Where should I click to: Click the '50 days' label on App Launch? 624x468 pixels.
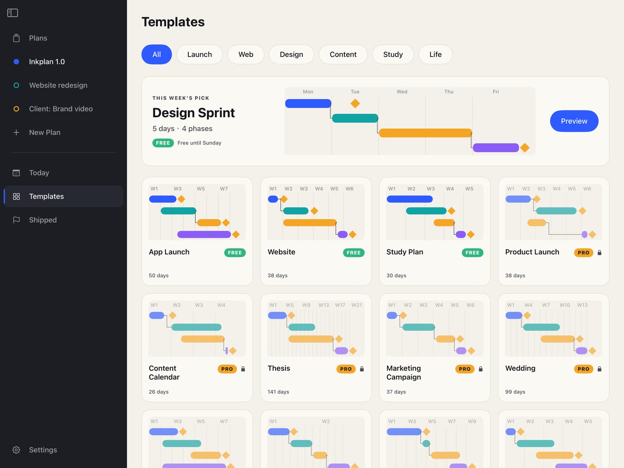click(x=159, y=275)
